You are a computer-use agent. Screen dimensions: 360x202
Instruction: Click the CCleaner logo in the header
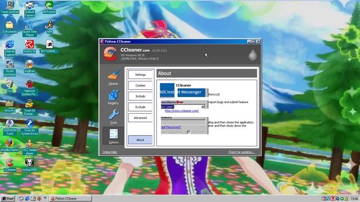tap(110, 54)
